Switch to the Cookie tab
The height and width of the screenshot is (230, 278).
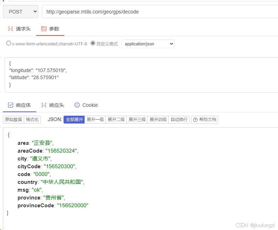pos(86,105)
